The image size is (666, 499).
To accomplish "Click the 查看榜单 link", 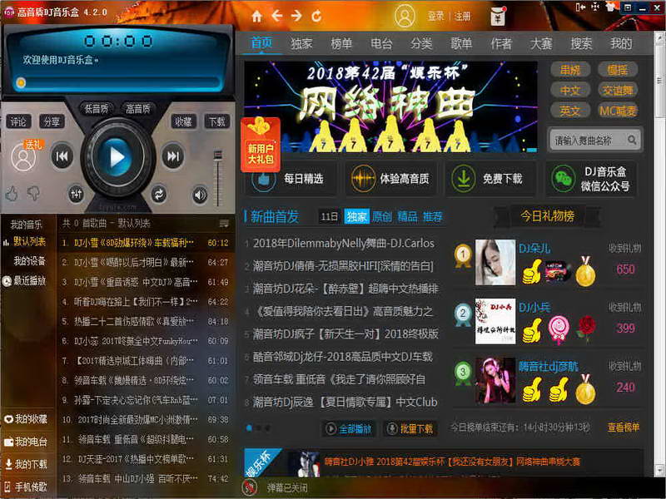I will point(623,427).
